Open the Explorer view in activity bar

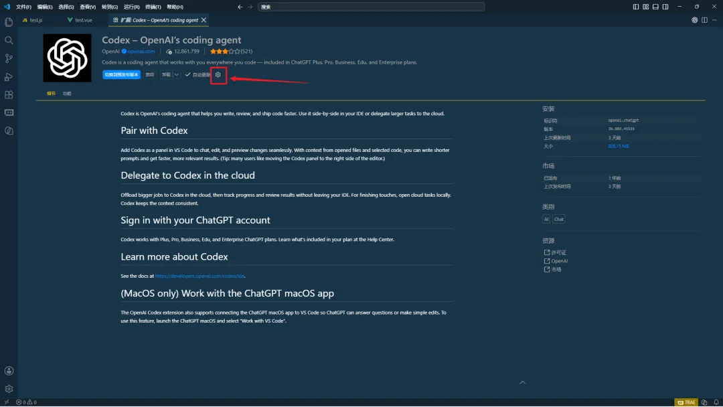pos(9,22)
